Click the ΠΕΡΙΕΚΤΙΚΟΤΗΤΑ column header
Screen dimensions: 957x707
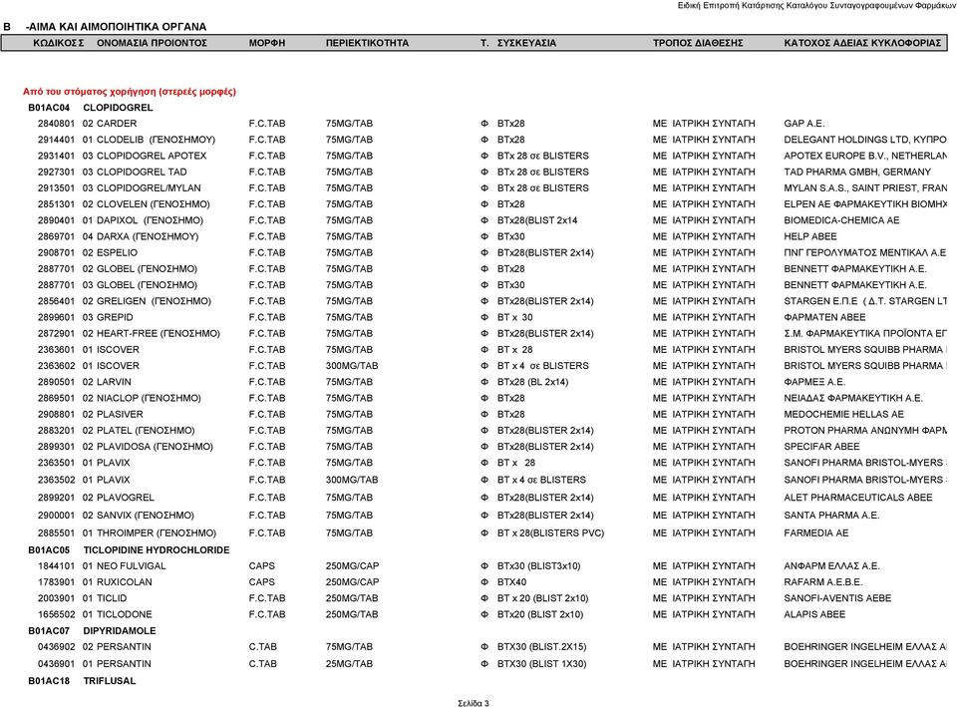368,43
